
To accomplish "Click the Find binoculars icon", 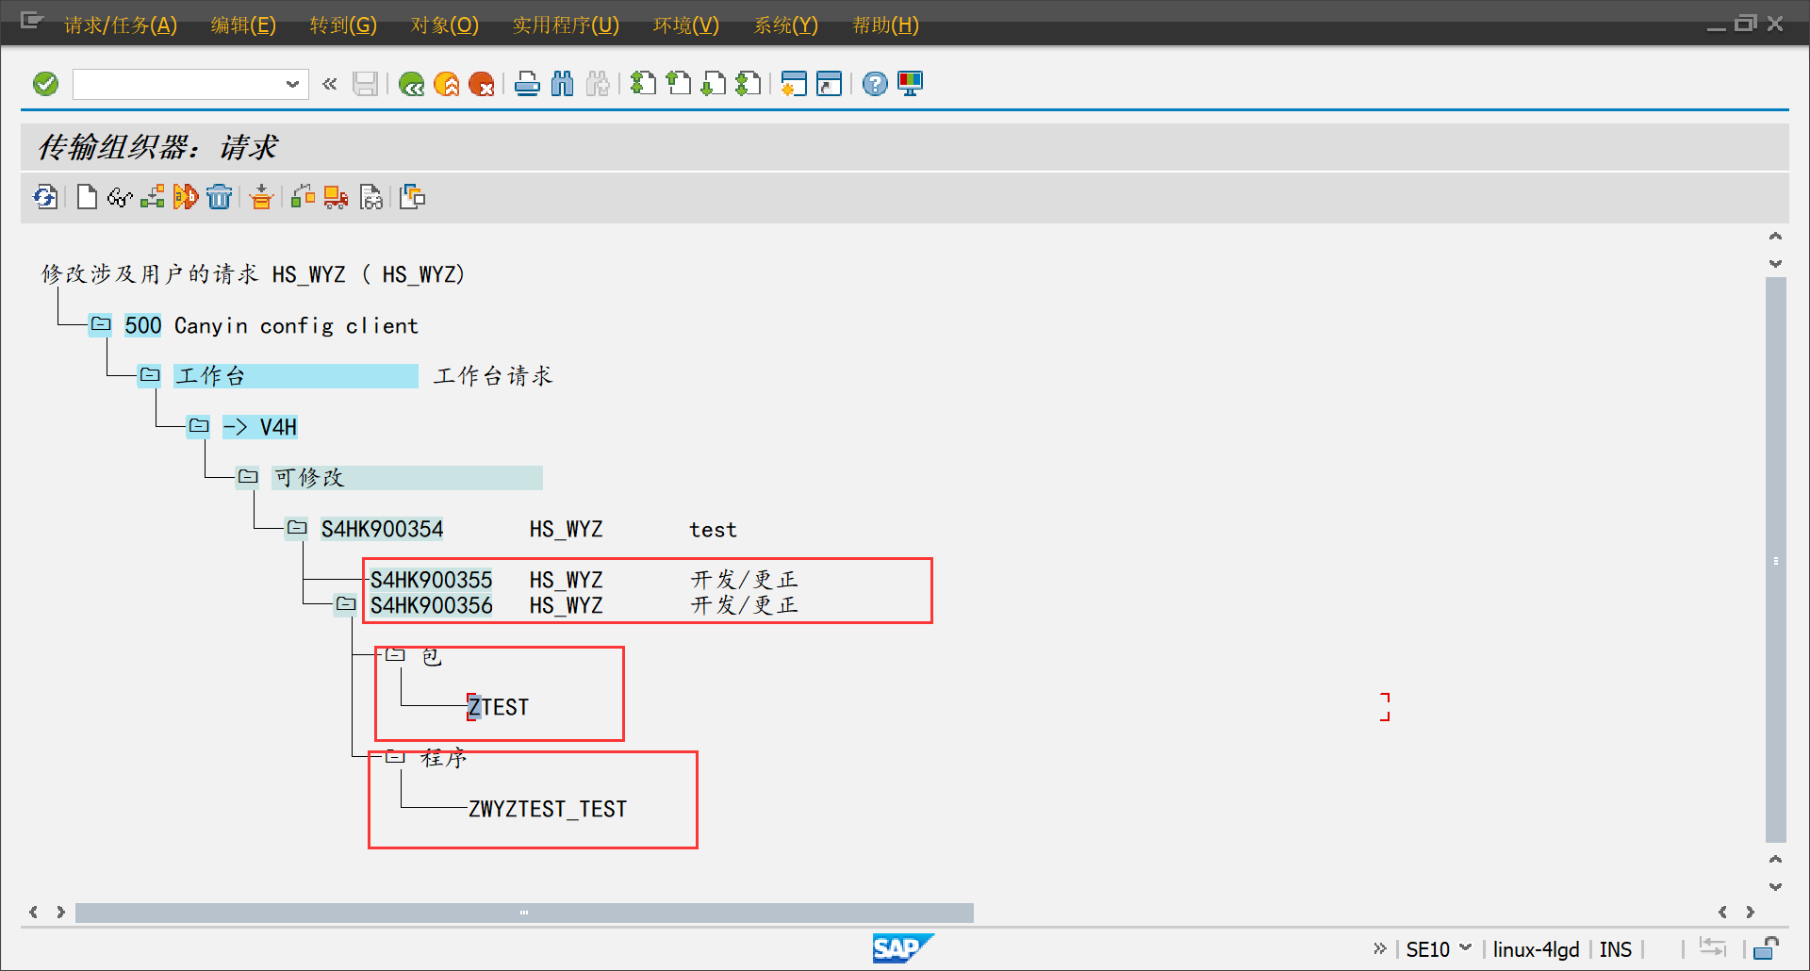I will click(x=562, y=84).
